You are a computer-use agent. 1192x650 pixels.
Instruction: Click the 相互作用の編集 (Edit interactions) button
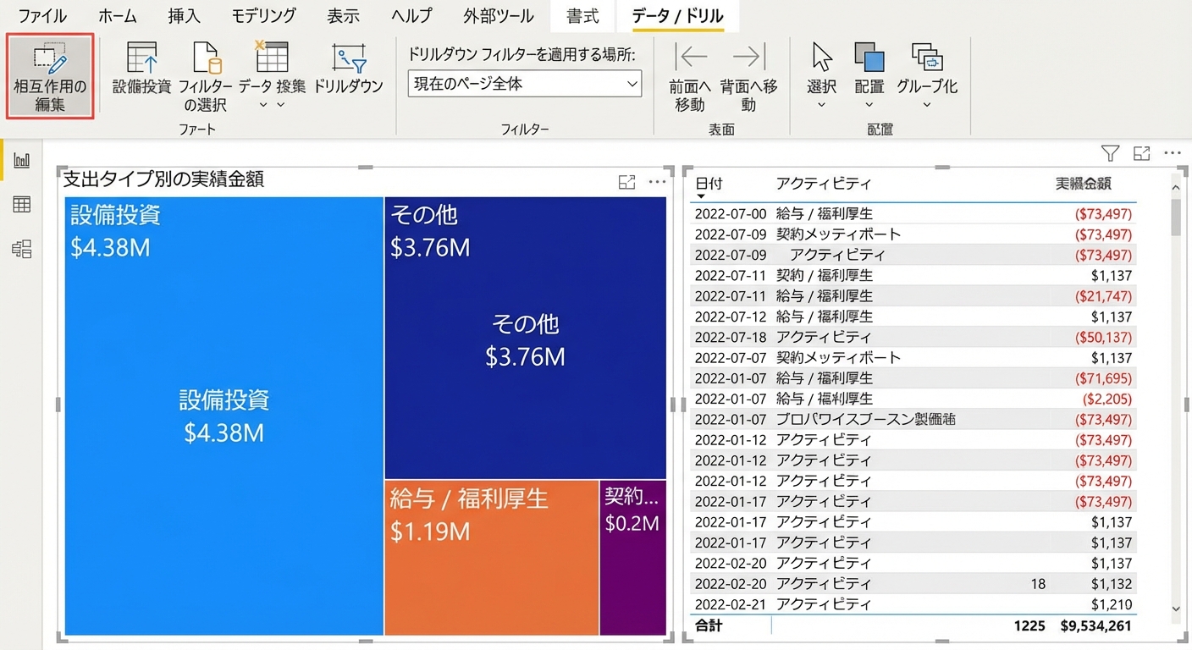click(50, 77)
